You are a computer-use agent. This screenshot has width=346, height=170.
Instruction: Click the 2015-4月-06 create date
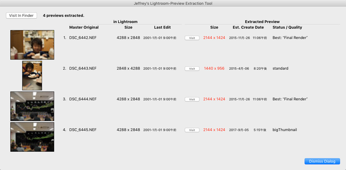(239, 69)
